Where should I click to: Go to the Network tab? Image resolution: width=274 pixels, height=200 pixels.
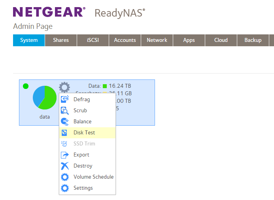[157, 40]
